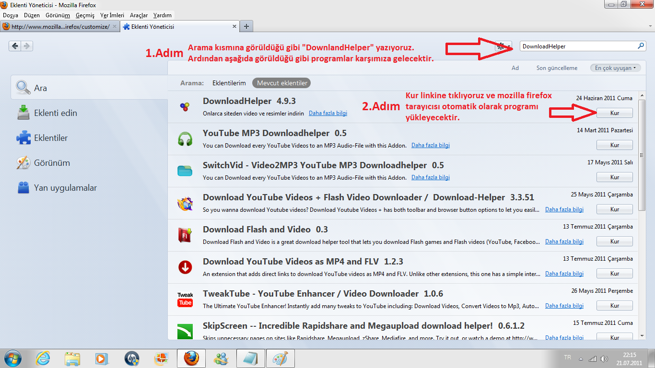Open Daha fazla bilgi for Download Flash and Video
This screenshot has width=655, height=368.
coord(564,241)
